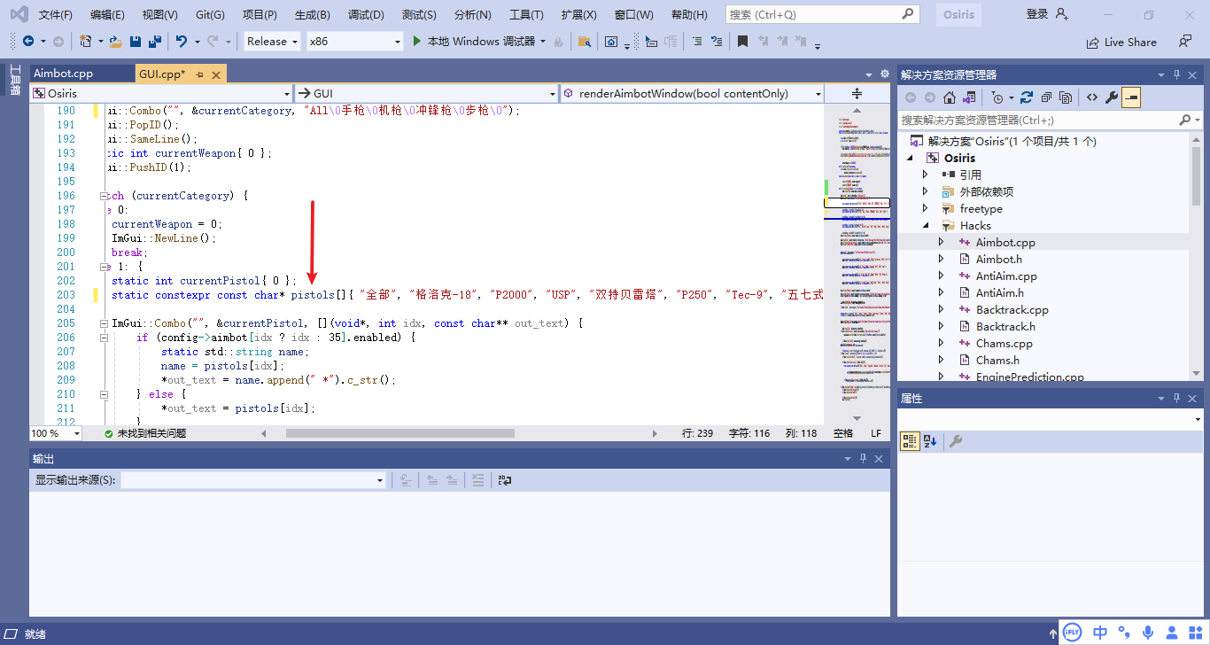Click the Sync/Refresh icon in Solution Explorer

coord(1027,97)
